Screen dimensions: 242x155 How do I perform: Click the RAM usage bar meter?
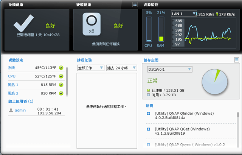pyautogui.click(x=161, y=29)
